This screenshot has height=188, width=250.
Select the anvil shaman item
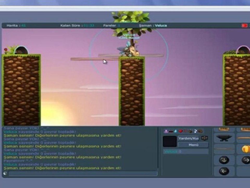click(x=224, y=138)
